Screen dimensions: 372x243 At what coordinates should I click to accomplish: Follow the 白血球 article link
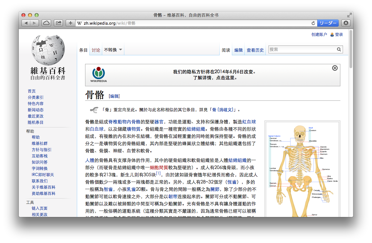tap(97, 129)
